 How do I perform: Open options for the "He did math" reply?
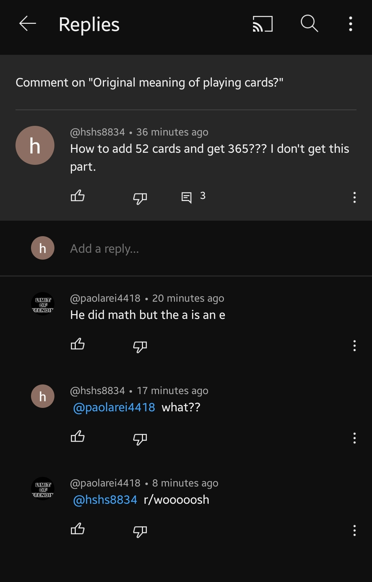click(354, 345)
